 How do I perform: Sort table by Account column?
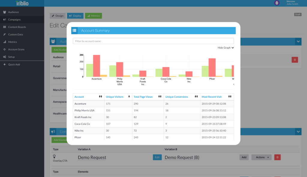click(79, 97)
